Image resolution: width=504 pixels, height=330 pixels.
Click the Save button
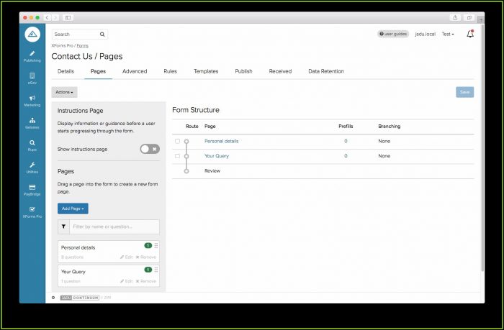(464, 92)
